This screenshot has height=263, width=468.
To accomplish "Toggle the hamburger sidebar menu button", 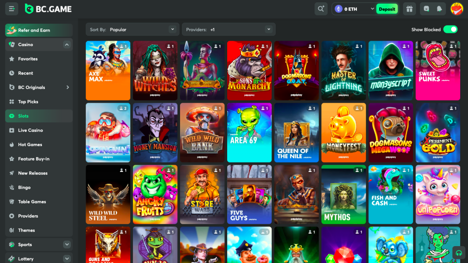I will [x=11, y=9].
